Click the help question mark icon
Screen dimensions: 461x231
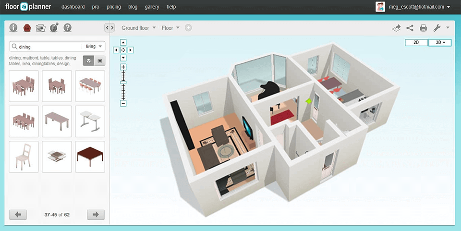(68, 28)
